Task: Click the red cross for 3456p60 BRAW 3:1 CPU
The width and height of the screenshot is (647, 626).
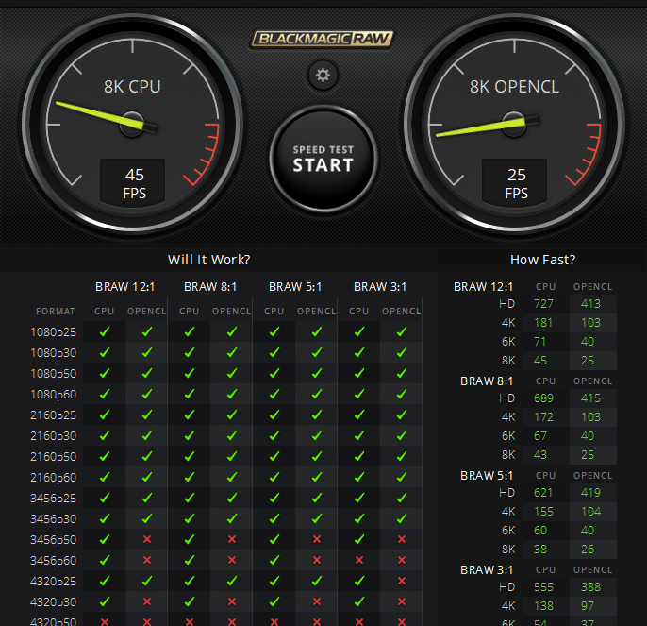Action: (359, 560)
